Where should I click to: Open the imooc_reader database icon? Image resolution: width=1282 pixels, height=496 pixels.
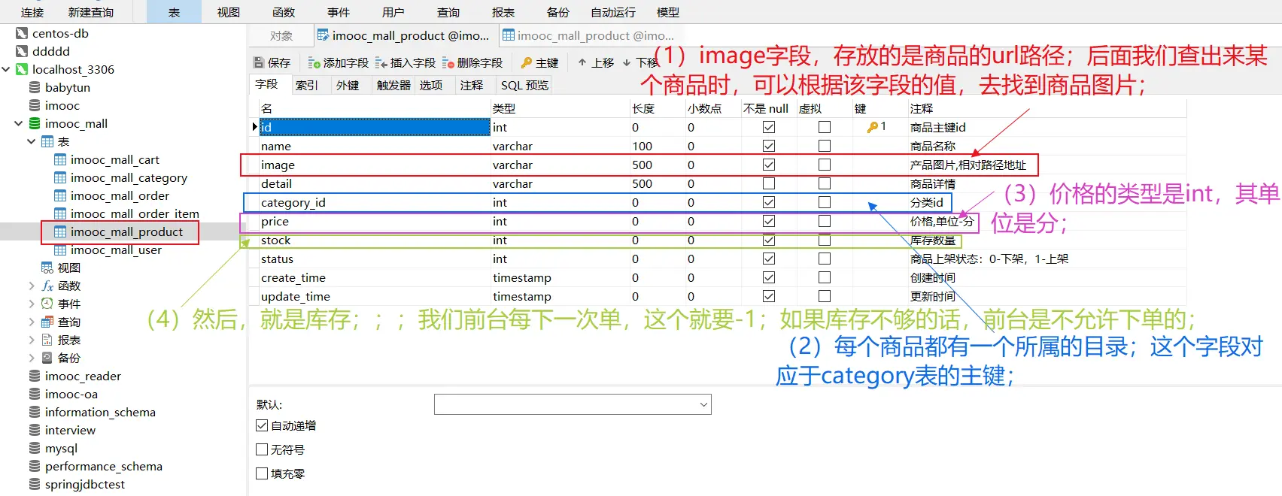tap(35, 377)
